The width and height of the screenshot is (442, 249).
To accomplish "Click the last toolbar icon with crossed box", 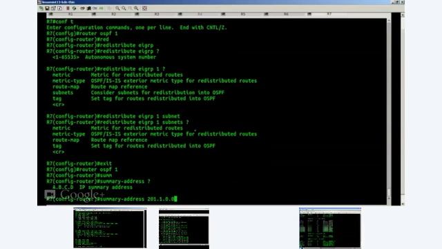I will point(144,8).
